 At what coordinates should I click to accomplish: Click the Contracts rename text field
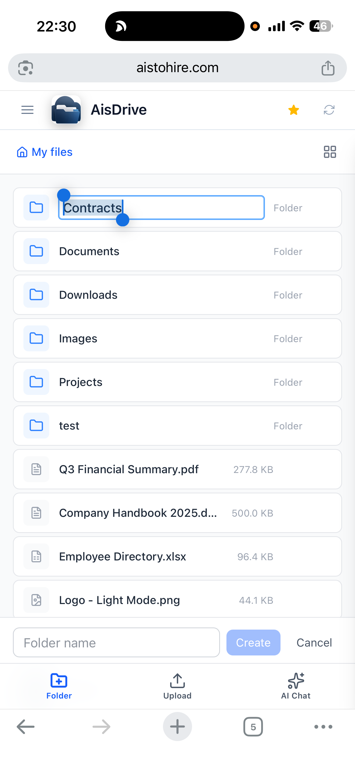(161, 208)
